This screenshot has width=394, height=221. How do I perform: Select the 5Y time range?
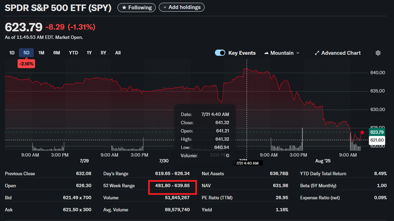point(103,53)
